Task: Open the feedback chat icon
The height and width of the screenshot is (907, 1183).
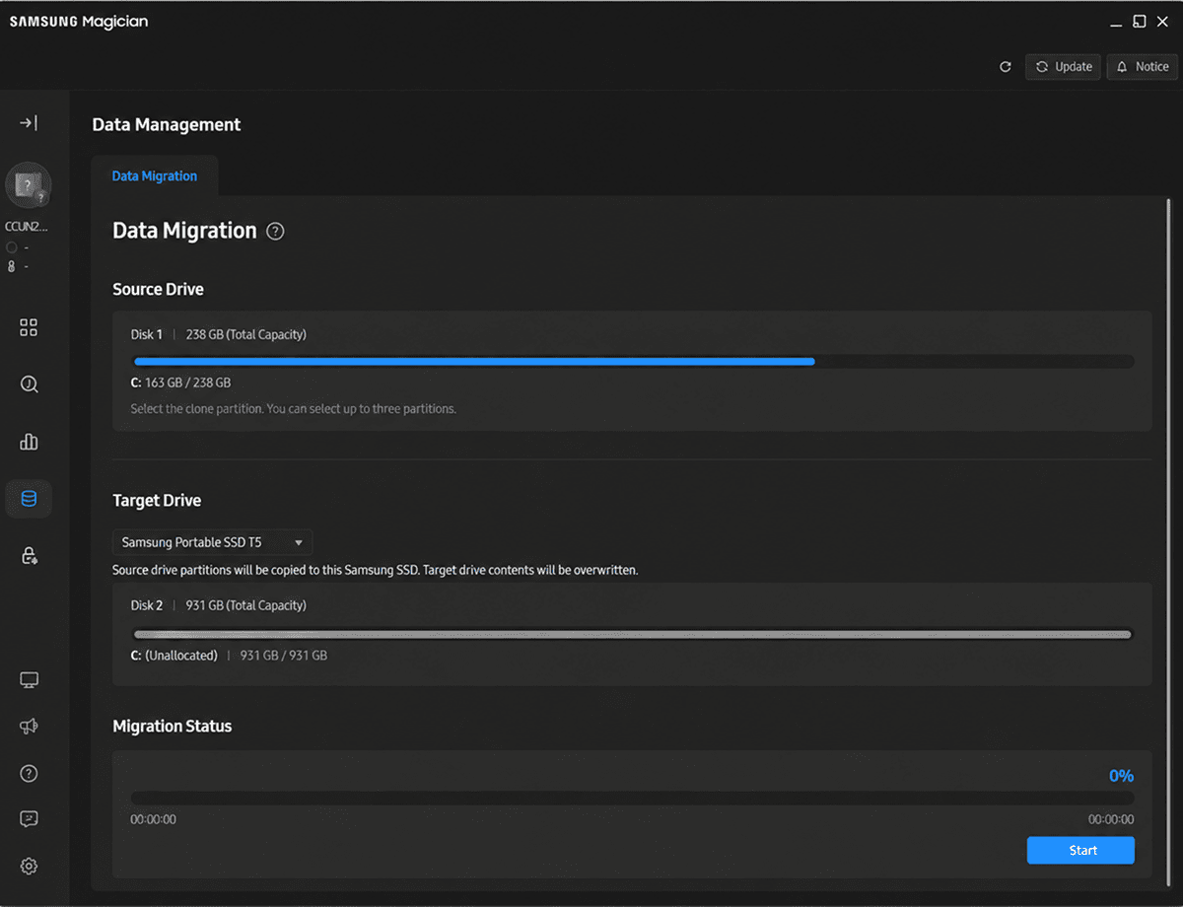Action: click(29, 819)
